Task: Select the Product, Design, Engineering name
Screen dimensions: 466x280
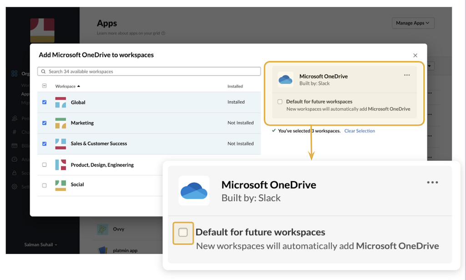Action: [x=102, y=165]
